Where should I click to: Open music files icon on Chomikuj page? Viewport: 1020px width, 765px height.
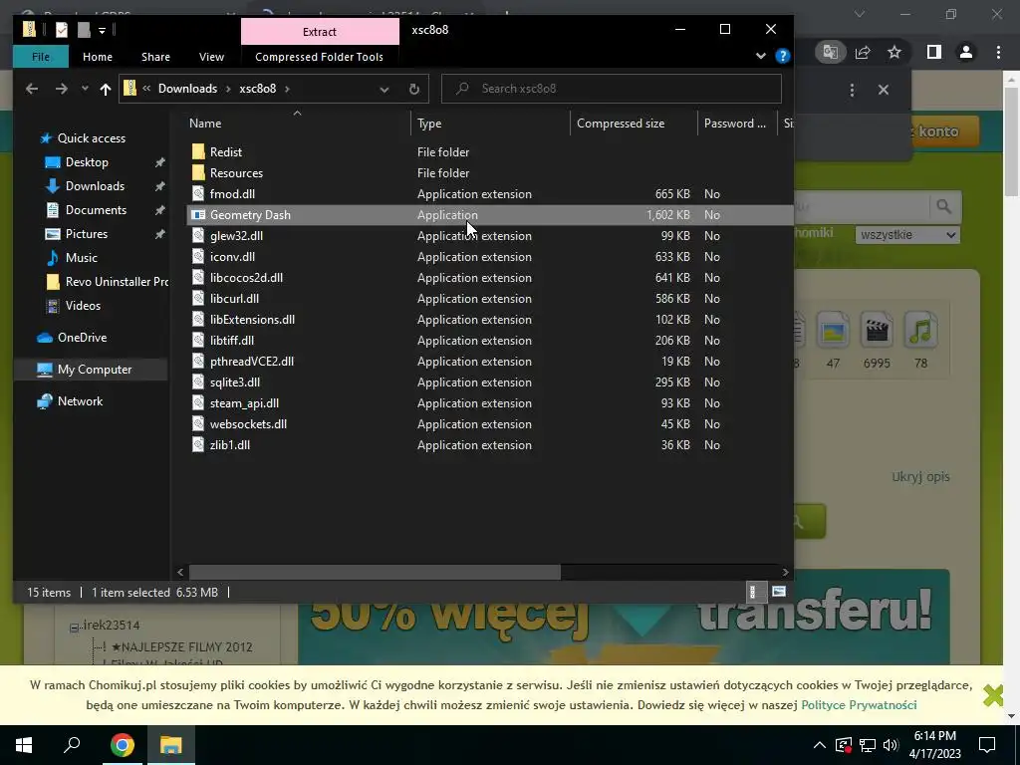pos(920,330)
